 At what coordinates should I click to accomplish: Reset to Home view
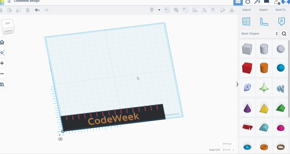coord(2,42)
